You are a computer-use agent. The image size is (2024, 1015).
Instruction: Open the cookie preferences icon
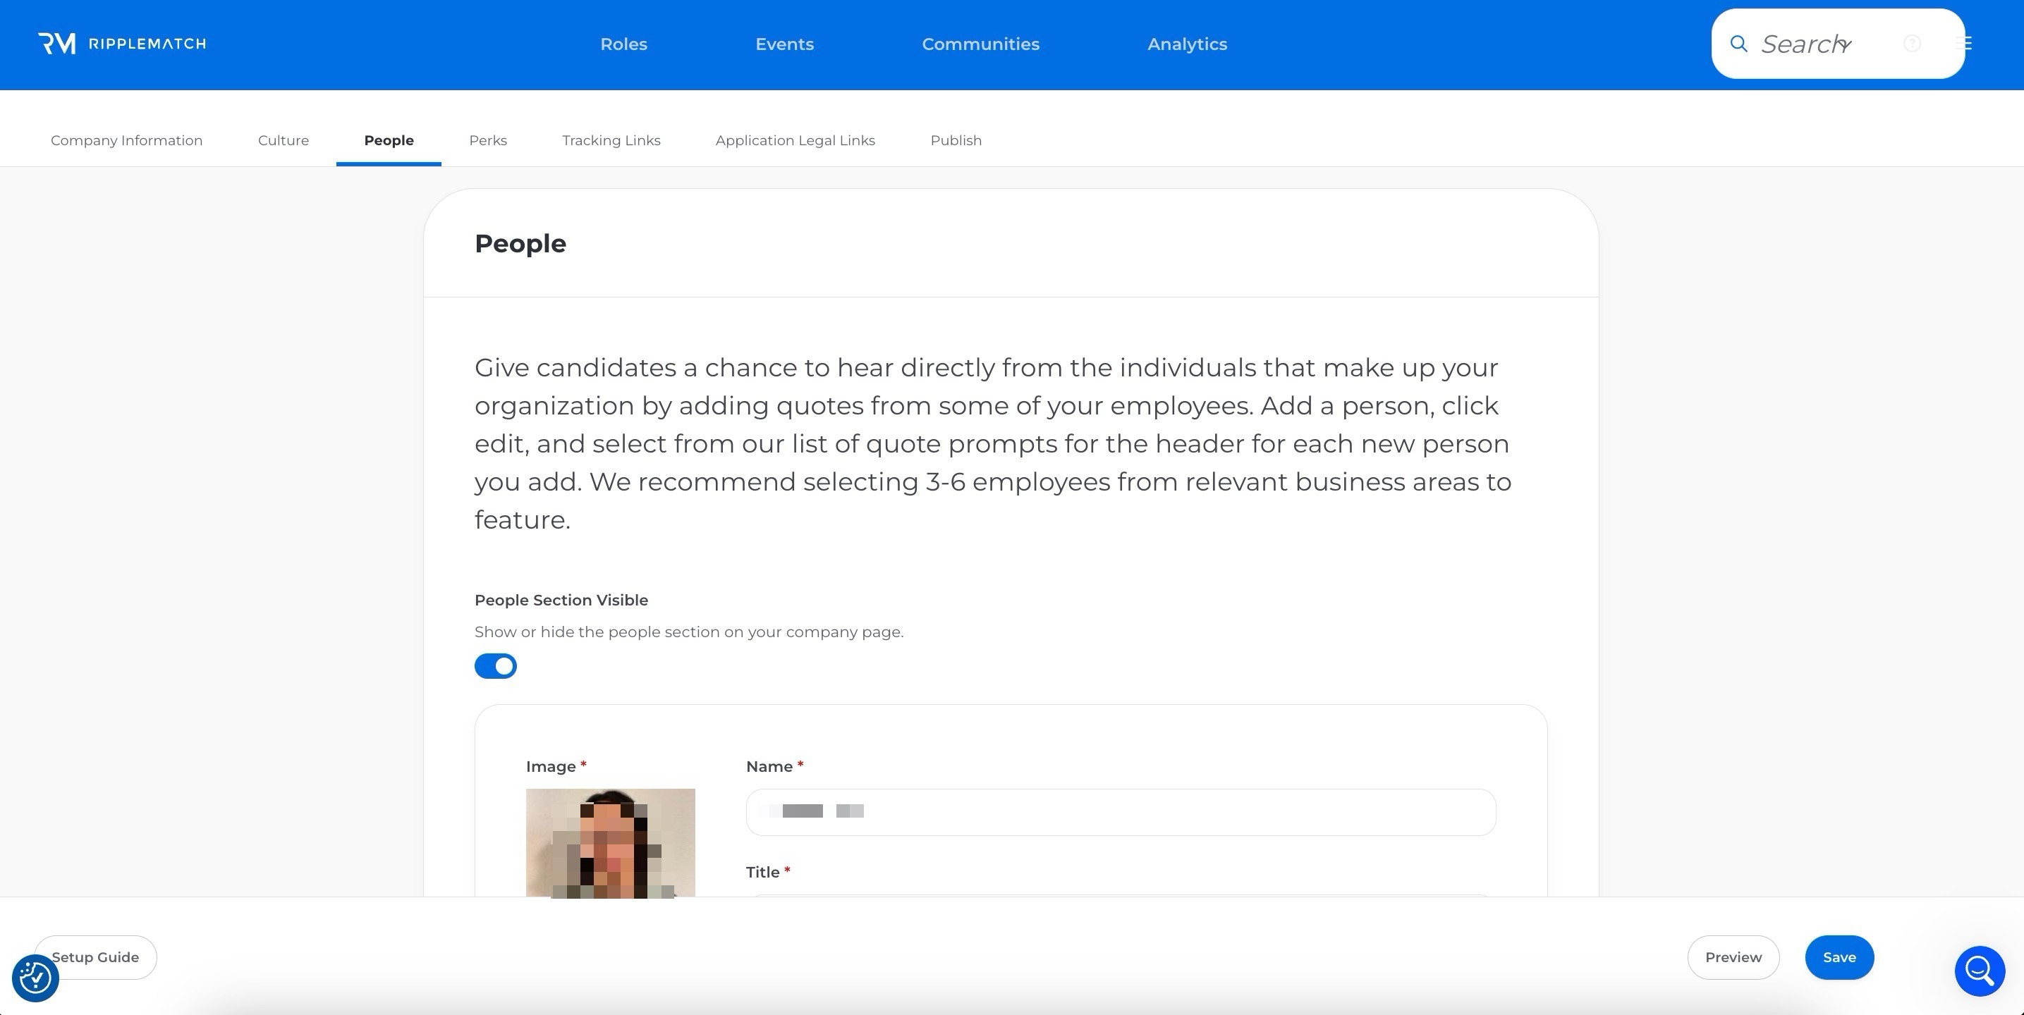point(35,978)
